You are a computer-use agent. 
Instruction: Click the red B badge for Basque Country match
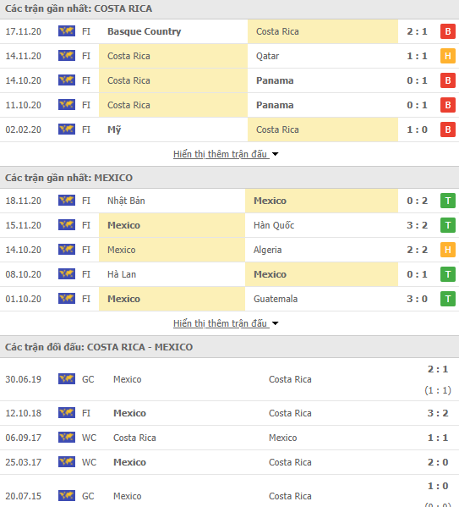click(448, 31)
